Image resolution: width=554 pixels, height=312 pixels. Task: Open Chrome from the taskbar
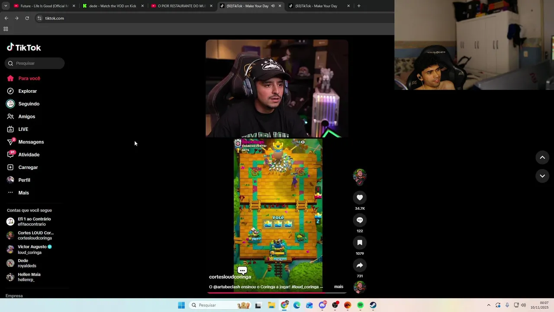tap(284, 305)
